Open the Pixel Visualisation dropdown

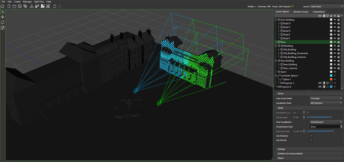coord(326,122)
